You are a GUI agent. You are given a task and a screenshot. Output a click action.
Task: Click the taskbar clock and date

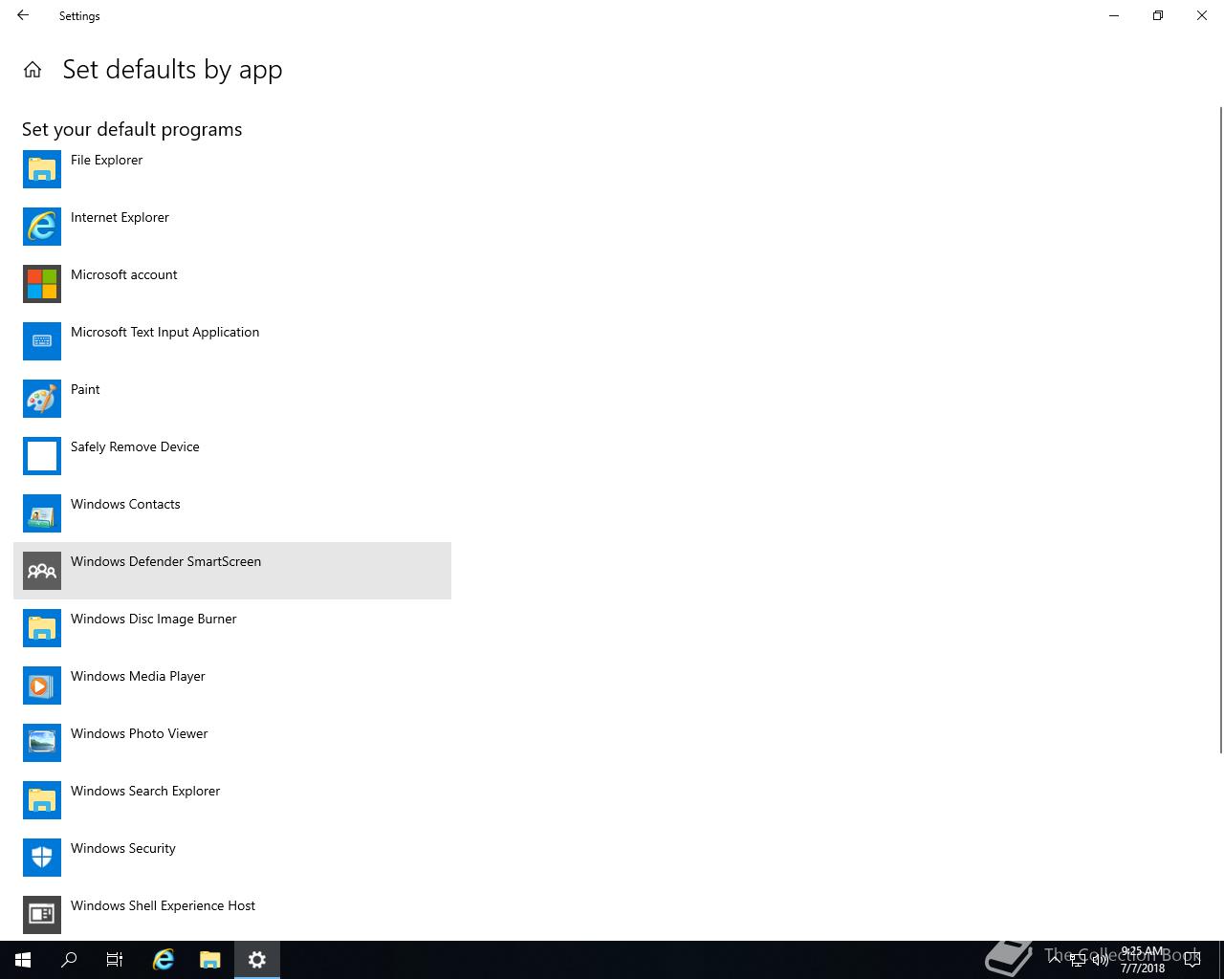(x=1143, y=960)
